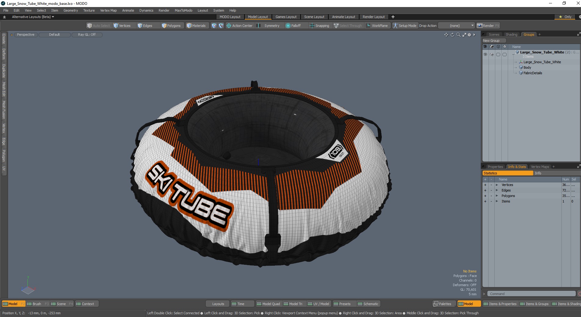Click the viewport rotate icon
Screen dimensions: 581x317
(x=452, y=35)
